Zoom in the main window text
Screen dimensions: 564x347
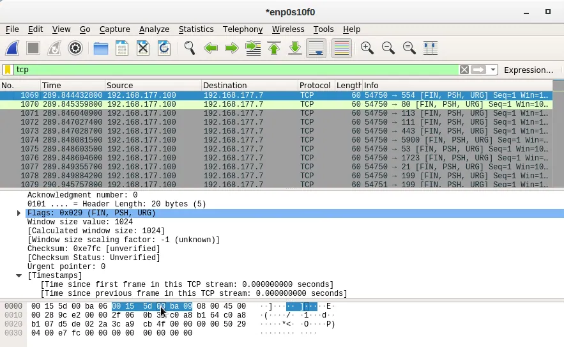[x=367, y=48]
